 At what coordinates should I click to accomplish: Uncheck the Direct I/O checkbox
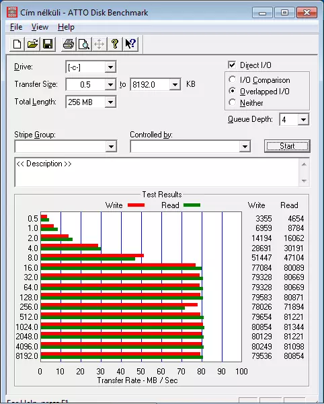click(x=232, y=65)
